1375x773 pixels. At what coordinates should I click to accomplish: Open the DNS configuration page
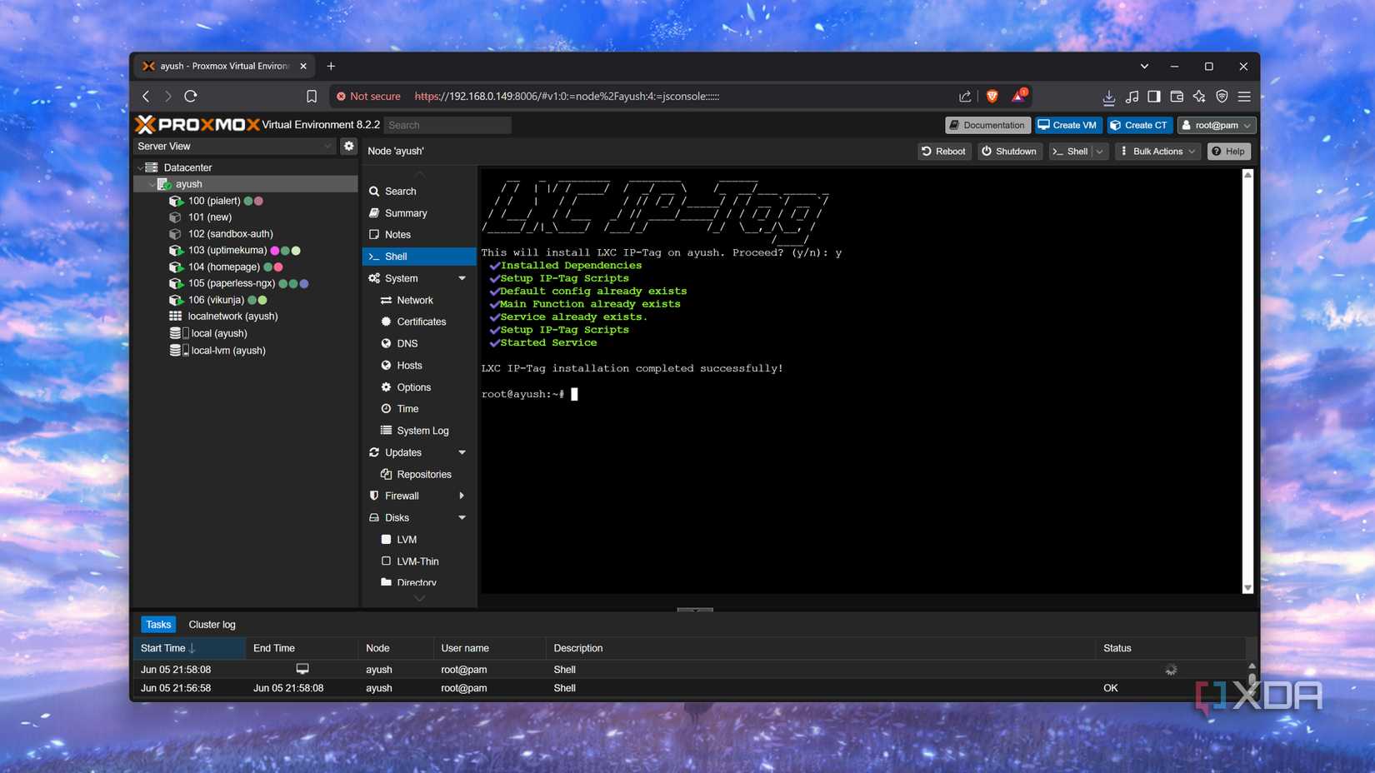406,343
